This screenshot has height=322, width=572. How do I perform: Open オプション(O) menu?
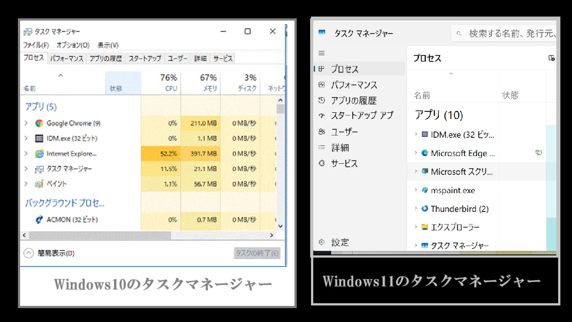pos(73,45)
